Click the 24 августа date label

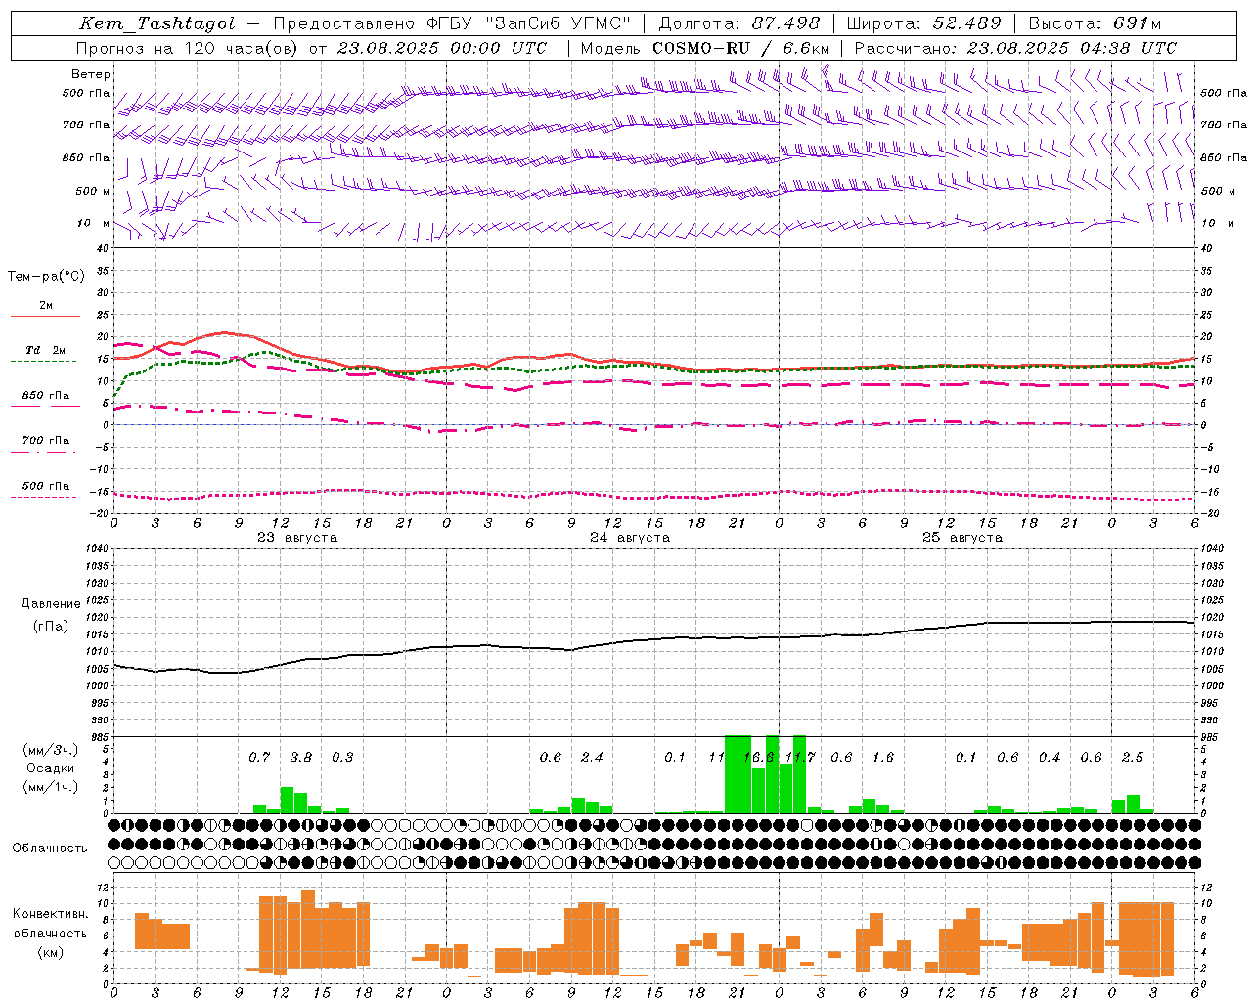coord(630,538)
